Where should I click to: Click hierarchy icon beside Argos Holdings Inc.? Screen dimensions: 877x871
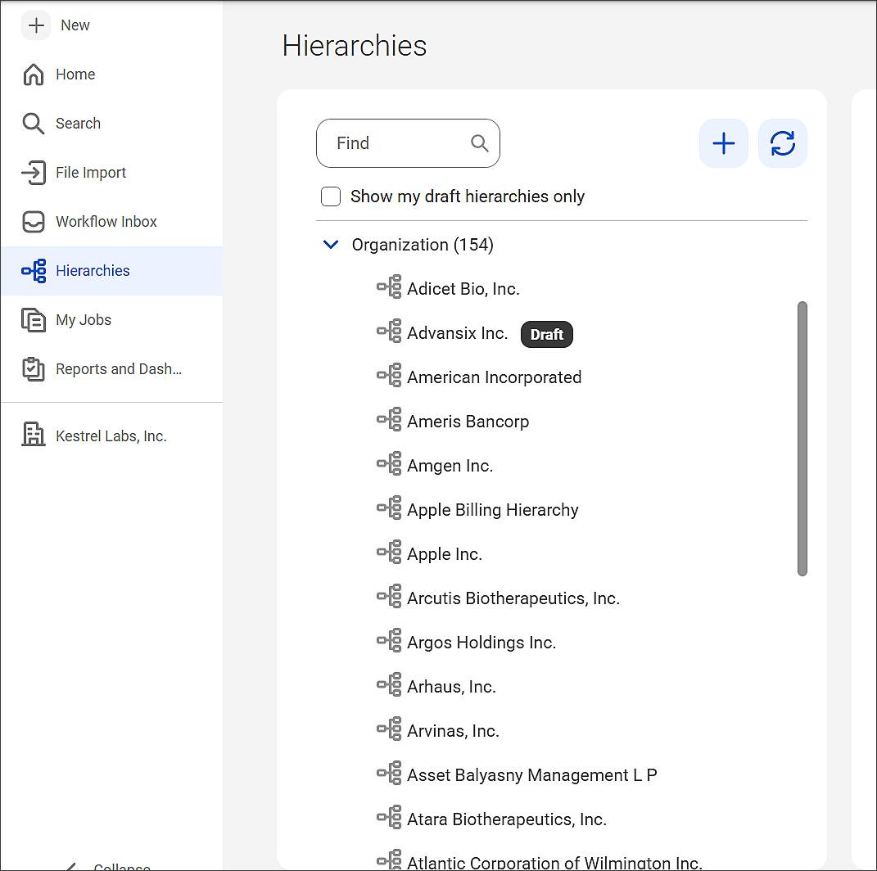pyautogui.click(x=389, y=640)
